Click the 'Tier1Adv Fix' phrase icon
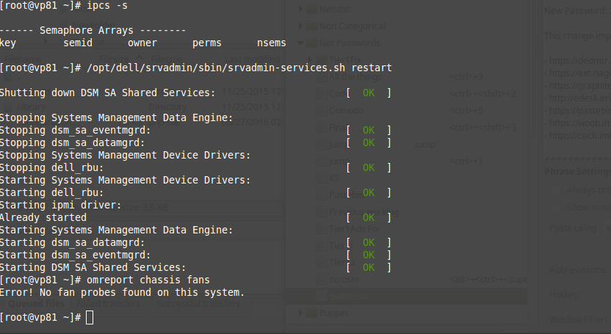 pyautogui.click(x=321, y=229)
